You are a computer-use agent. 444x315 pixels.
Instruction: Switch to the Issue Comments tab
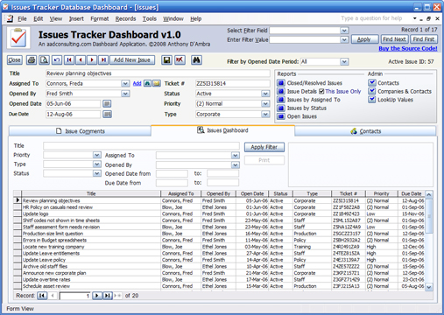pos(80,131)
